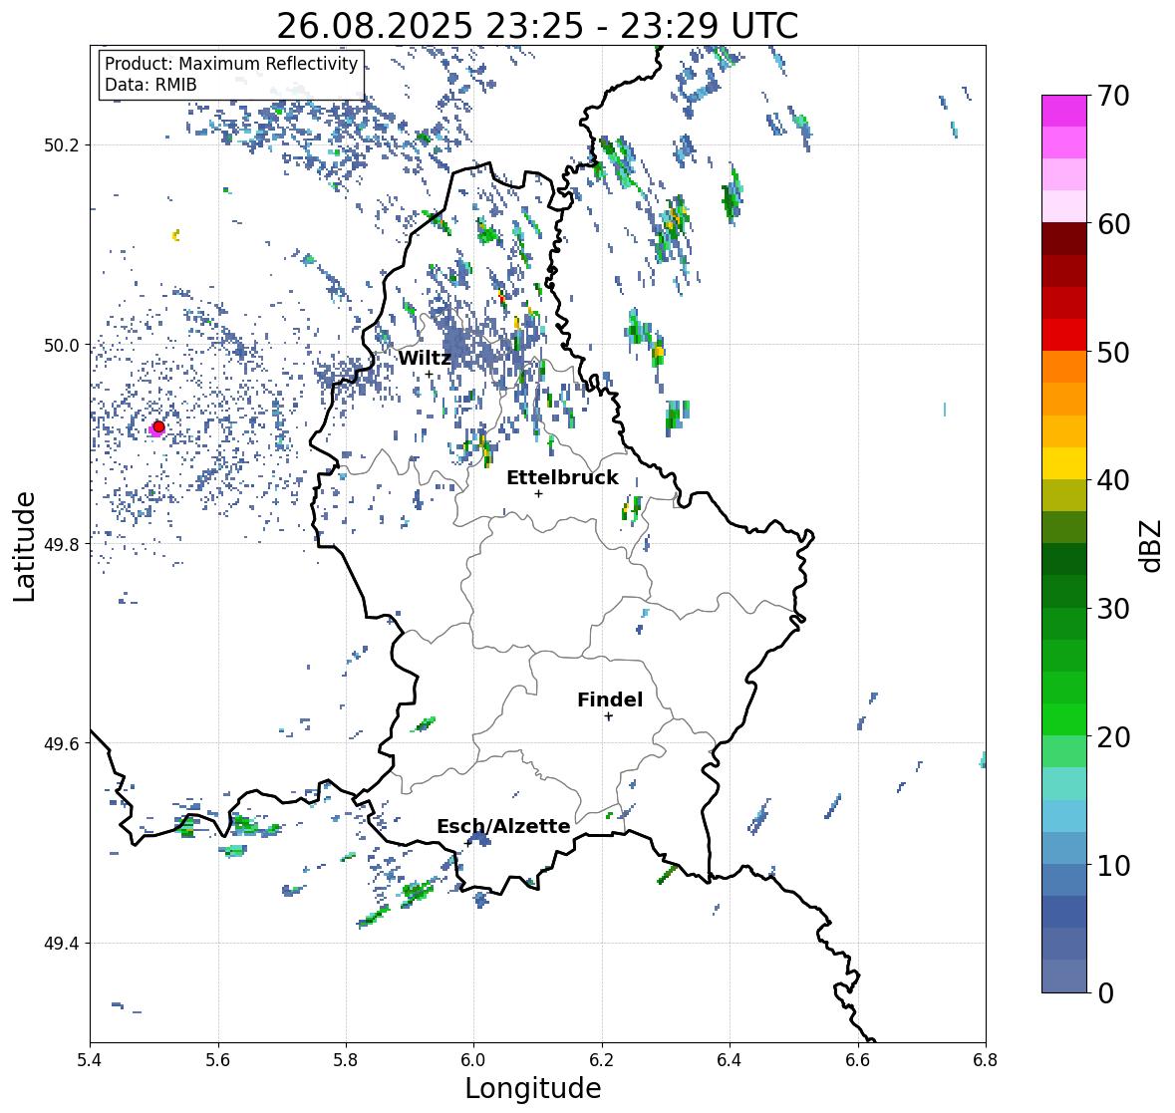Click the title '26.08.2025 23:25 - 23:29 UTC'
This screenshot has height=1113, width=1175.
[537, 26]
